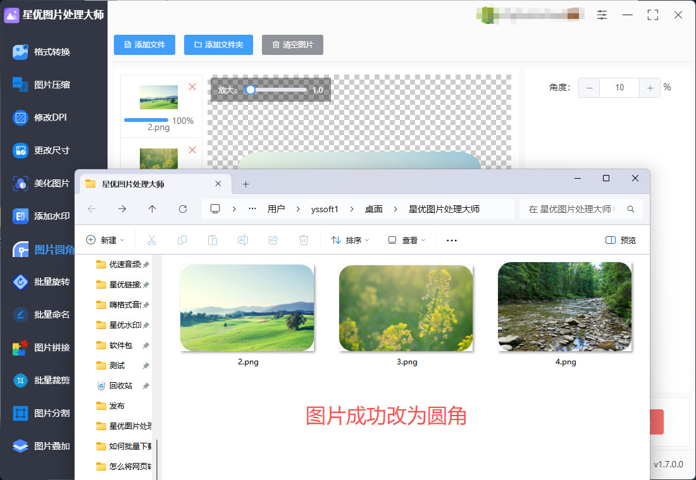Go up one folder level in Explorer

[152, 209]
